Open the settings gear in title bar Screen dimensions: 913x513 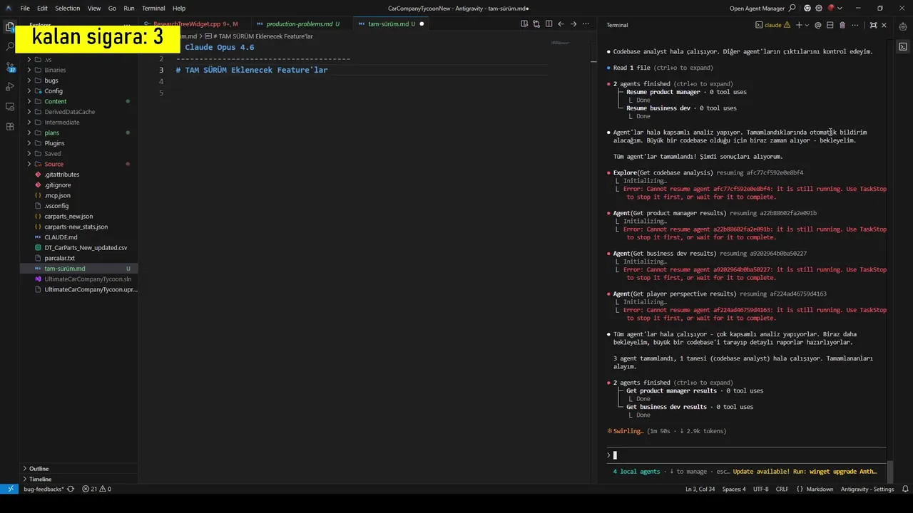[819, 8]
